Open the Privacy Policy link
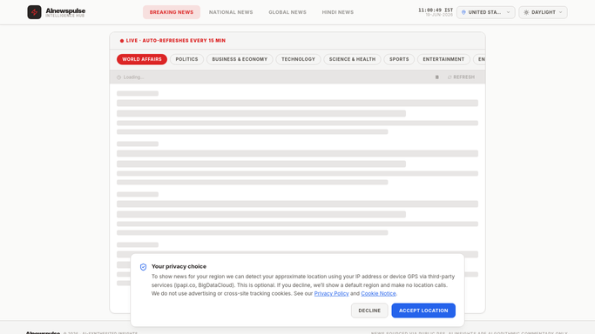Screen dimensions: 595x334 [x=331, y=293]
